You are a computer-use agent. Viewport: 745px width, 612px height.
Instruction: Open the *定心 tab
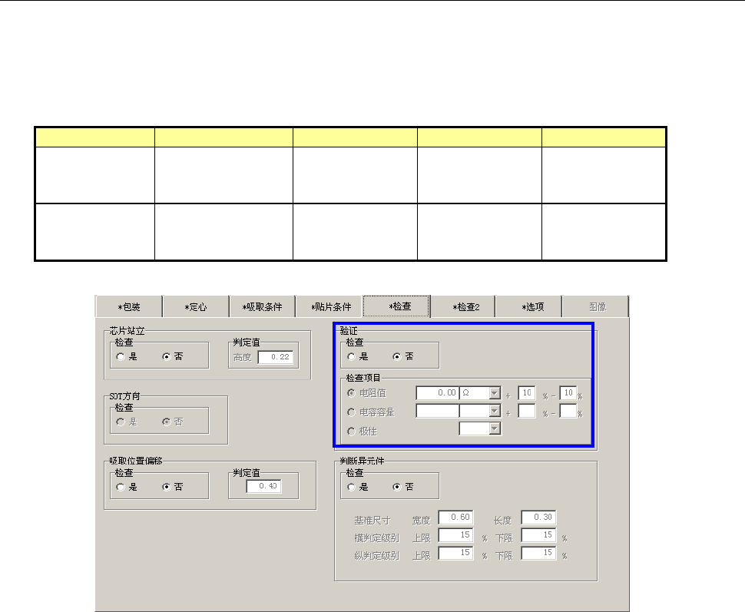[196, 306]
